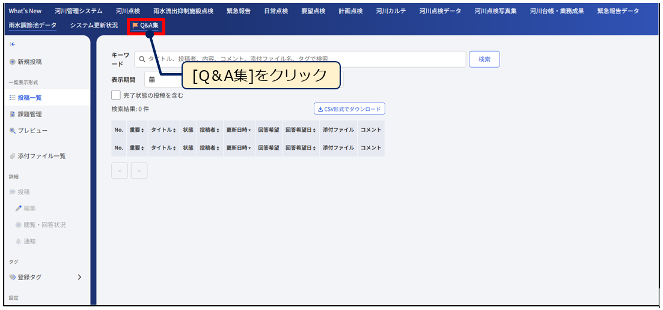The height and width of the screenshot is (310, 663).
Task: Go to next page with > button
Action: pyautogui.click(x=139, y=171)
